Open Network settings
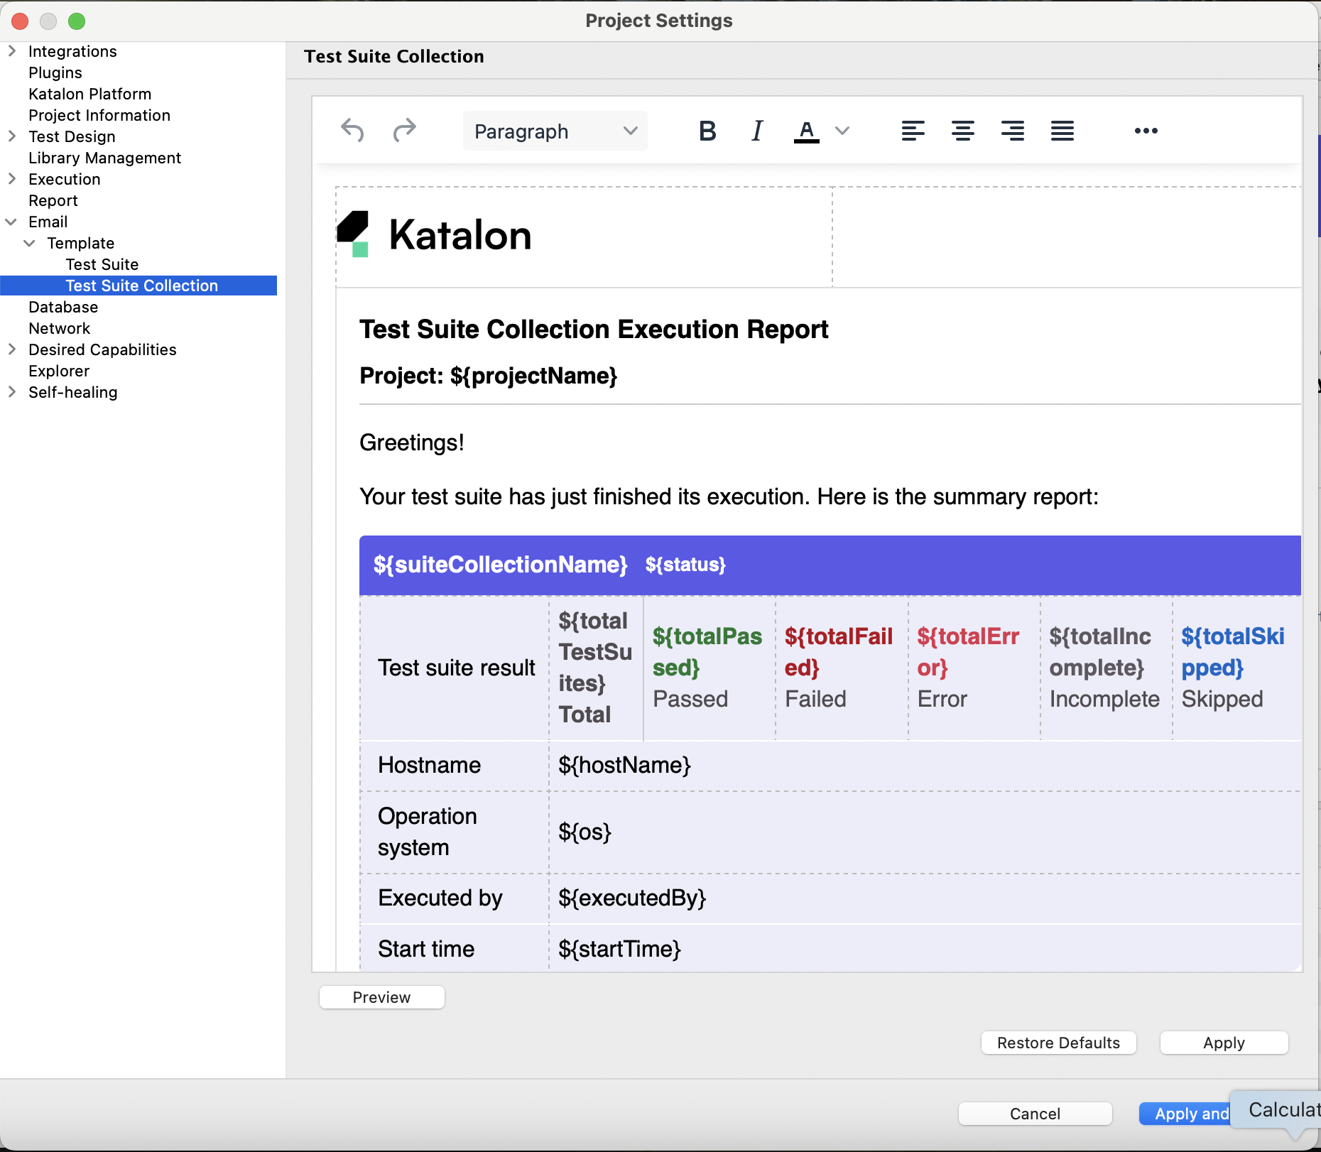This screenshot has height=1152, width=1321. (60, 328)
